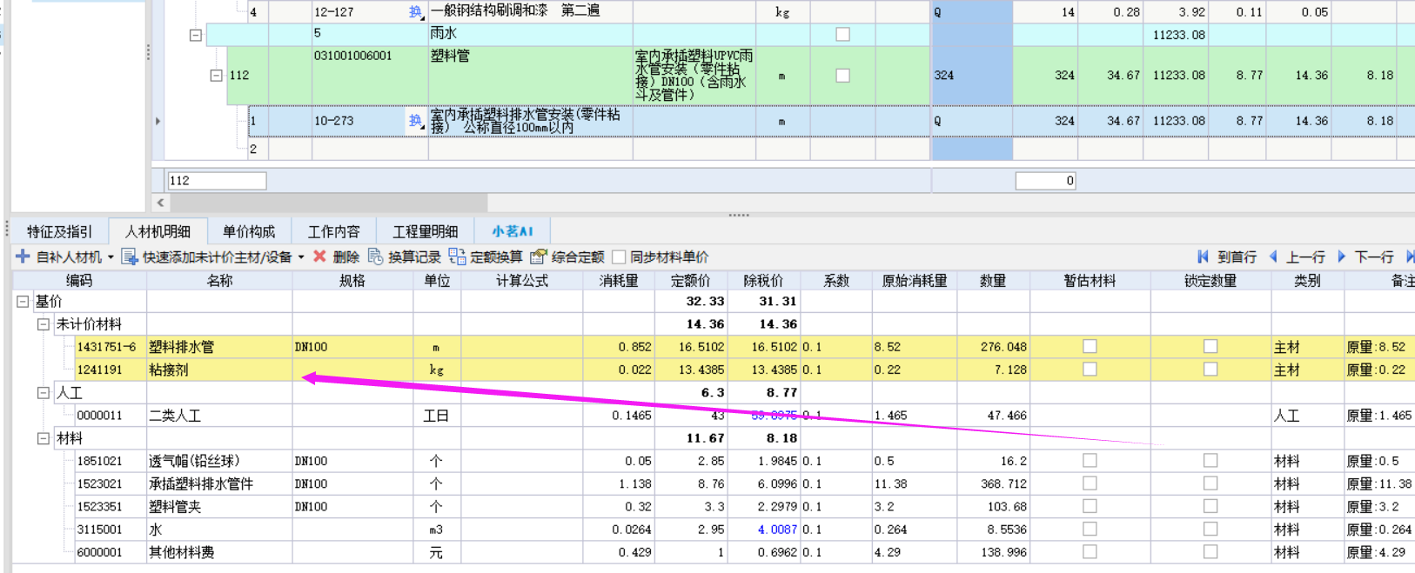
Task: Click the 换 icon in row 12-127
Action: (x=416, y=12)
